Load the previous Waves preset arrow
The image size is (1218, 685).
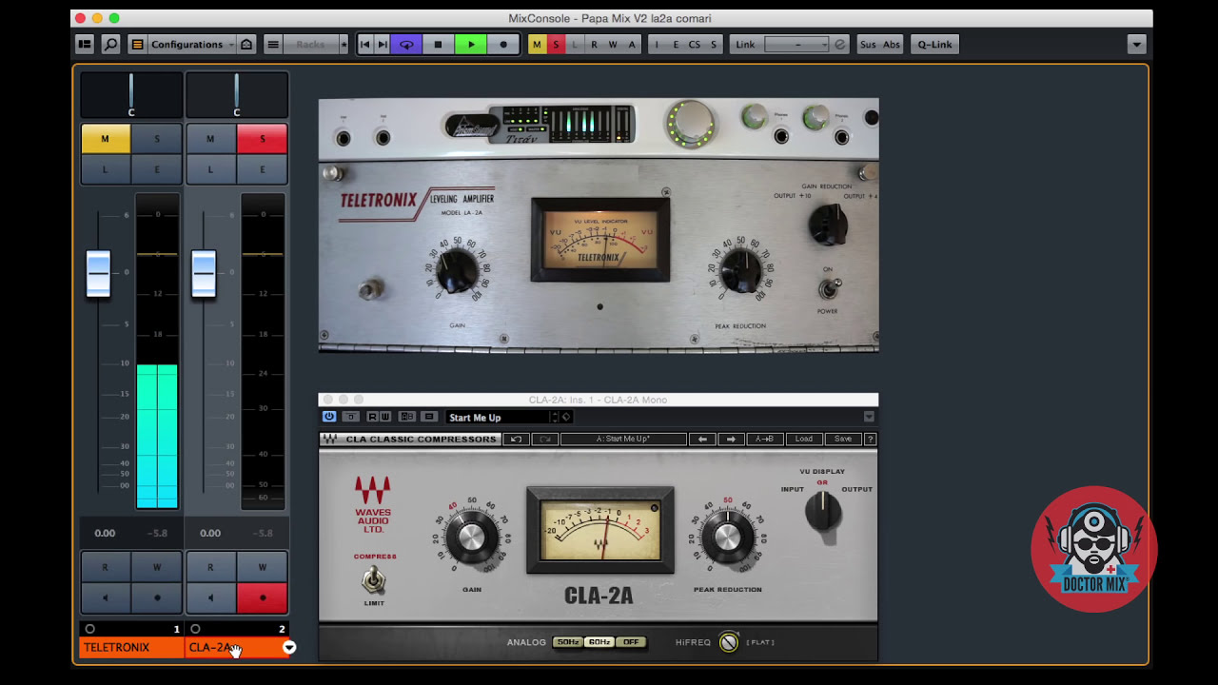click(x=702, y=439)
